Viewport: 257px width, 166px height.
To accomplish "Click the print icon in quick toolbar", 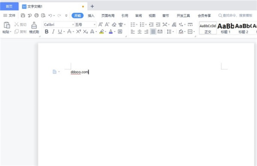I will click(36, 15).
